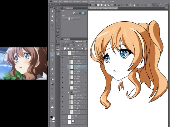Select the Eyedropper tool in toolbar
The height and width of the screenshot is (127, 170).
tap(52, 40)
